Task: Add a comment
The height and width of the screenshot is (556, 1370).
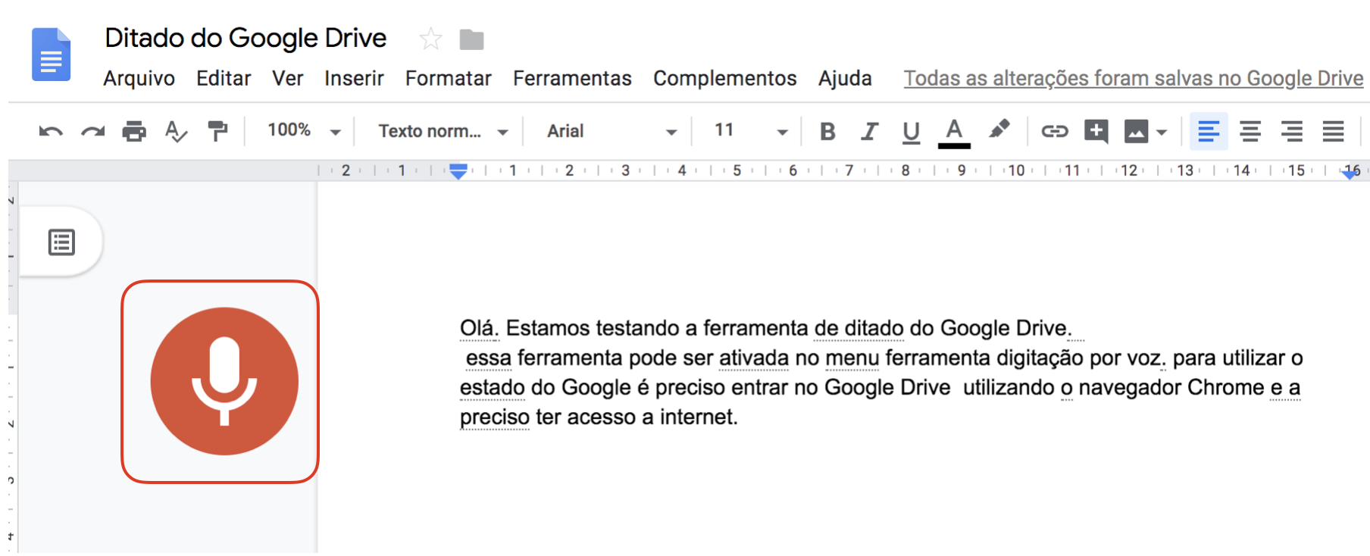Action: (x=1096, y=132)
